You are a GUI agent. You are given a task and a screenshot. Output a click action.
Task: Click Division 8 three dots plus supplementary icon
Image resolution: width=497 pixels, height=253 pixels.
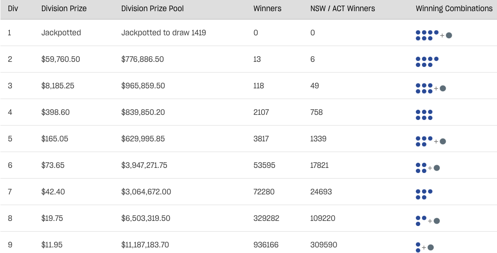428,221
